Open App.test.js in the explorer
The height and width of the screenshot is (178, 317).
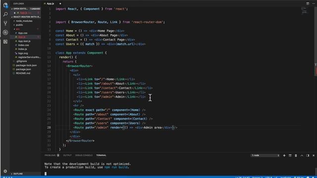coord(24,41)
